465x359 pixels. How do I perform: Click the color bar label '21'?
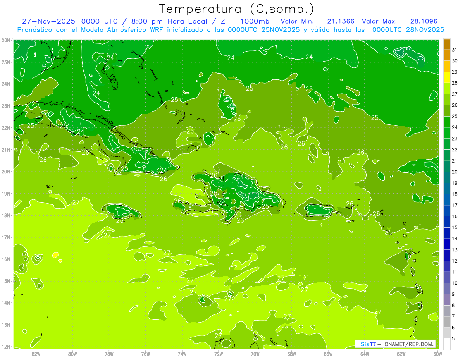click(455, 161)
